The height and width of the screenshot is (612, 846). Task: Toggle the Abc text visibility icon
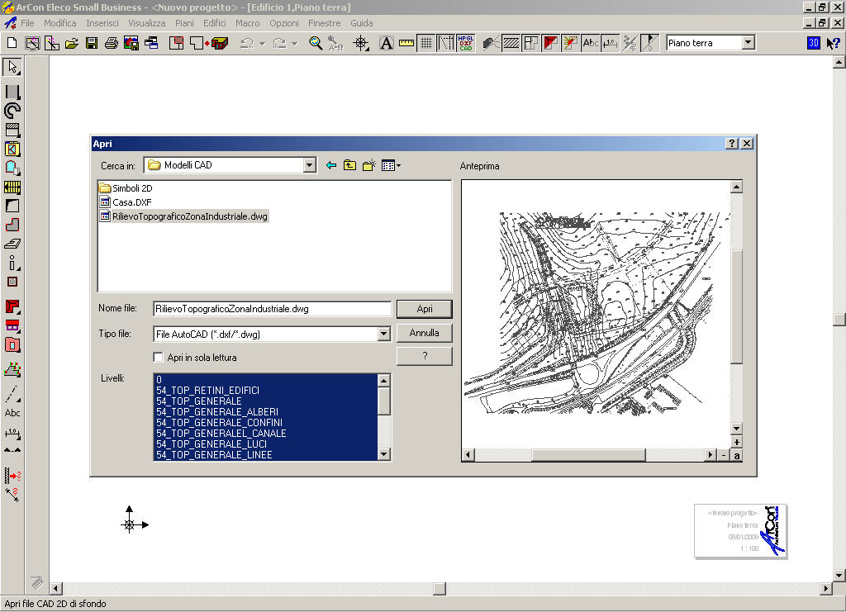pyautogui.click(x=590, y=43)
